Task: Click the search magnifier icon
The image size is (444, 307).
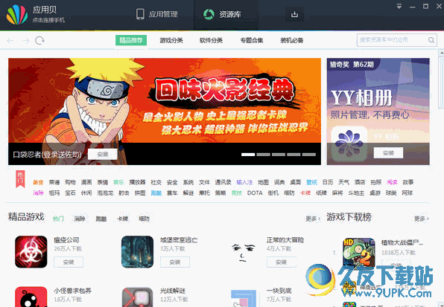Action: click(x=431, y=40)
